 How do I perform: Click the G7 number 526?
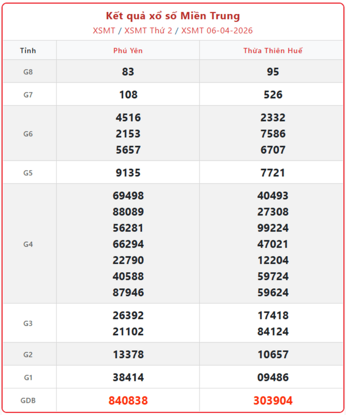273,95
